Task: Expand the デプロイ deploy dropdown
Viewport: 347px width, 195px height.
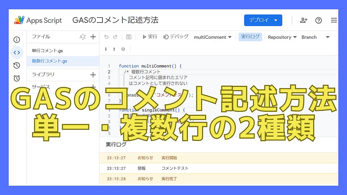Action: (263, 20)
